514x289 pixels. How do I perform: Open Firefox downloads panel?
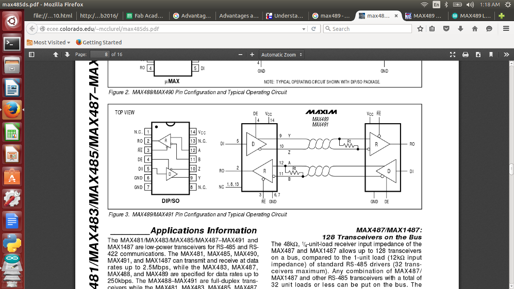coord(460,29)
